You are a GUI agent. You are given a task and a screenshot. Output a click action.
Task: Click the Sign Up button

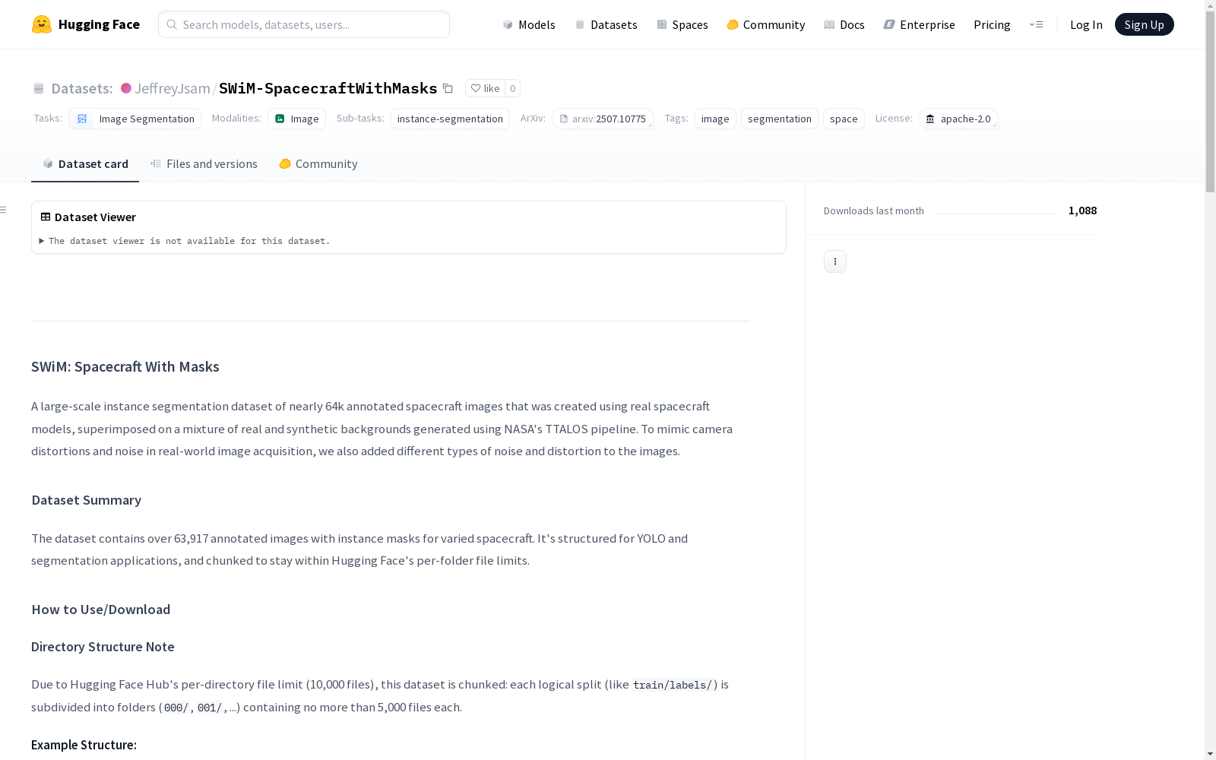coord(1145,24)
